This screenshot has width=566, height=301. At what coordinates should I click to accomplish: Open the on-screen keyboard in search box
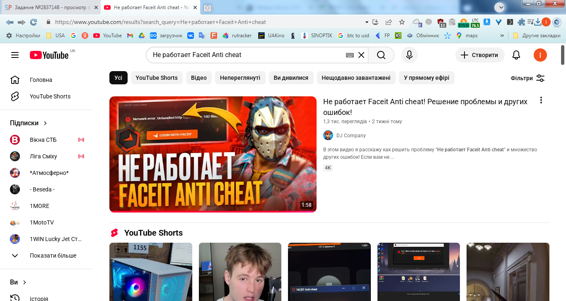click(350, 55)
